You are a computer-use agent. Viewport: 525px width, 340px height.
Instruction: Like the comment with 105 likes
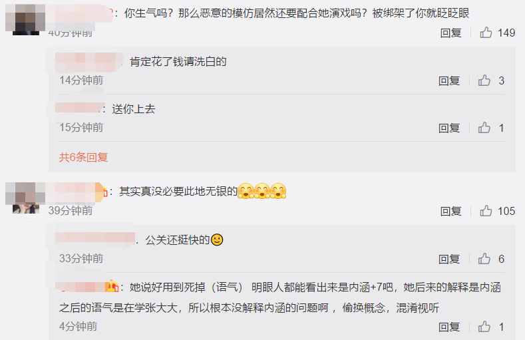coord(486,211)
